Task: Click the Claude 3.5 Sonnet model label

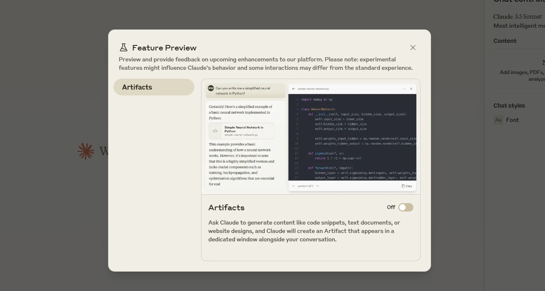Action: (x=518, y=16)
